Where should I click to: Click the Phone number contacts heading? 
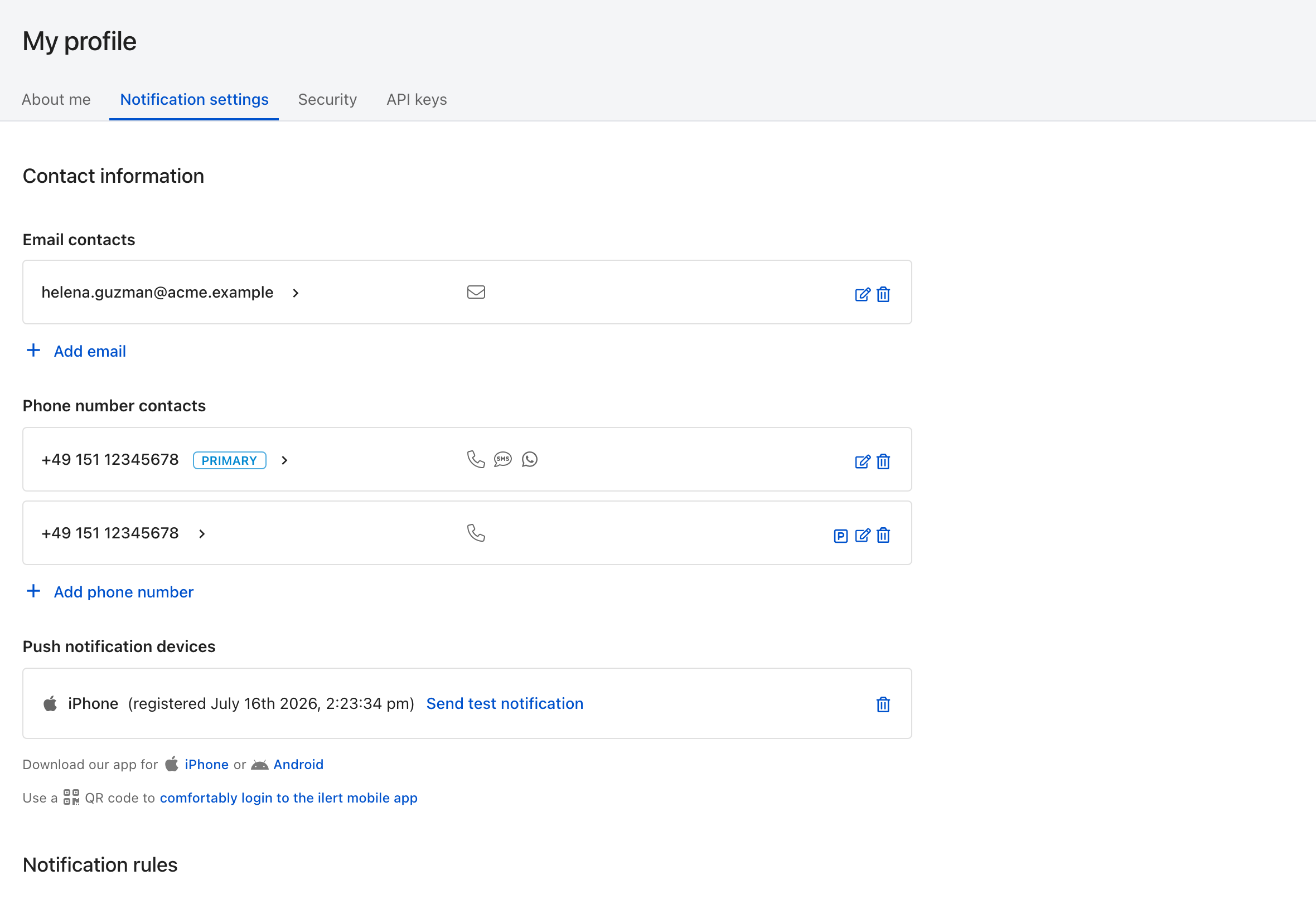pos(114,406)
